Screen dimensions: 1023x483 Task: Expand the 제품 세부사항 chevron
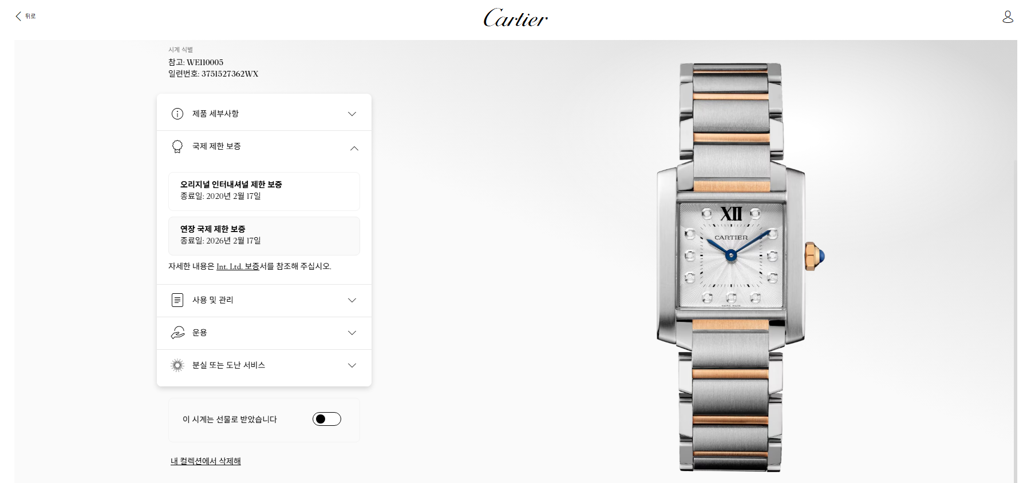click(x=352, y=114)
